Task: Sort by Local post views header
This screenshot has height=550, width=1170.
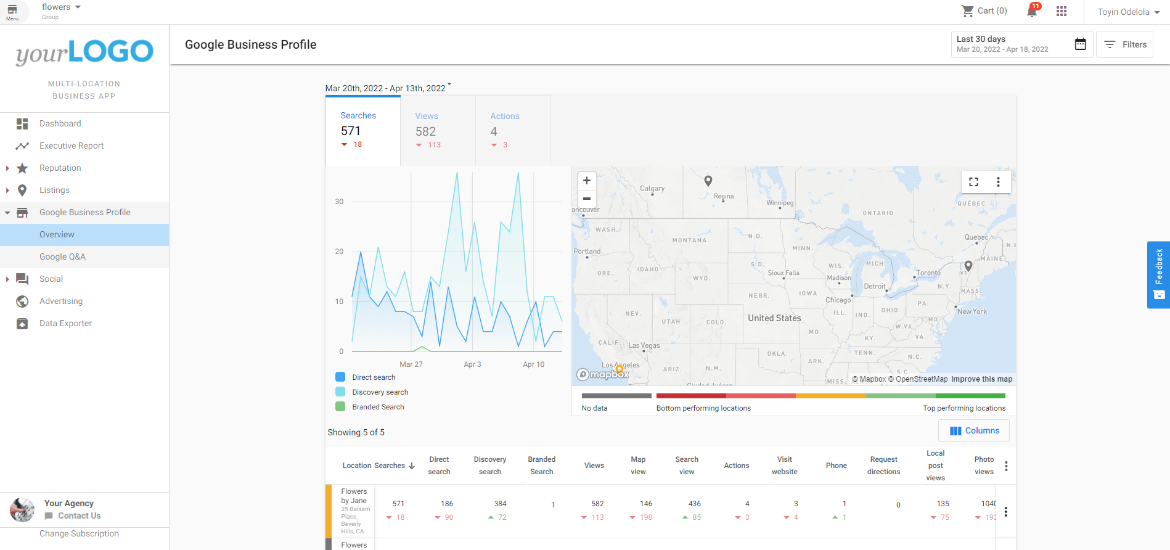Action: (936, 466)
